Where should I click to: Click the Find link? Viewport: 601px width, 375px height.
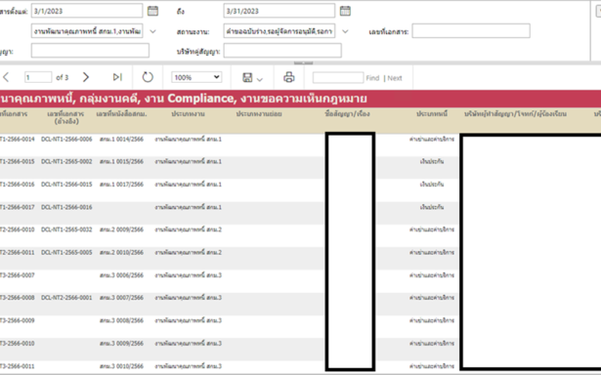tap(372, 78)
